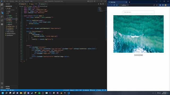Open the Extensions view in VS Code activity bar
This screenshot has width=170, height=95.
pos(2,20)
